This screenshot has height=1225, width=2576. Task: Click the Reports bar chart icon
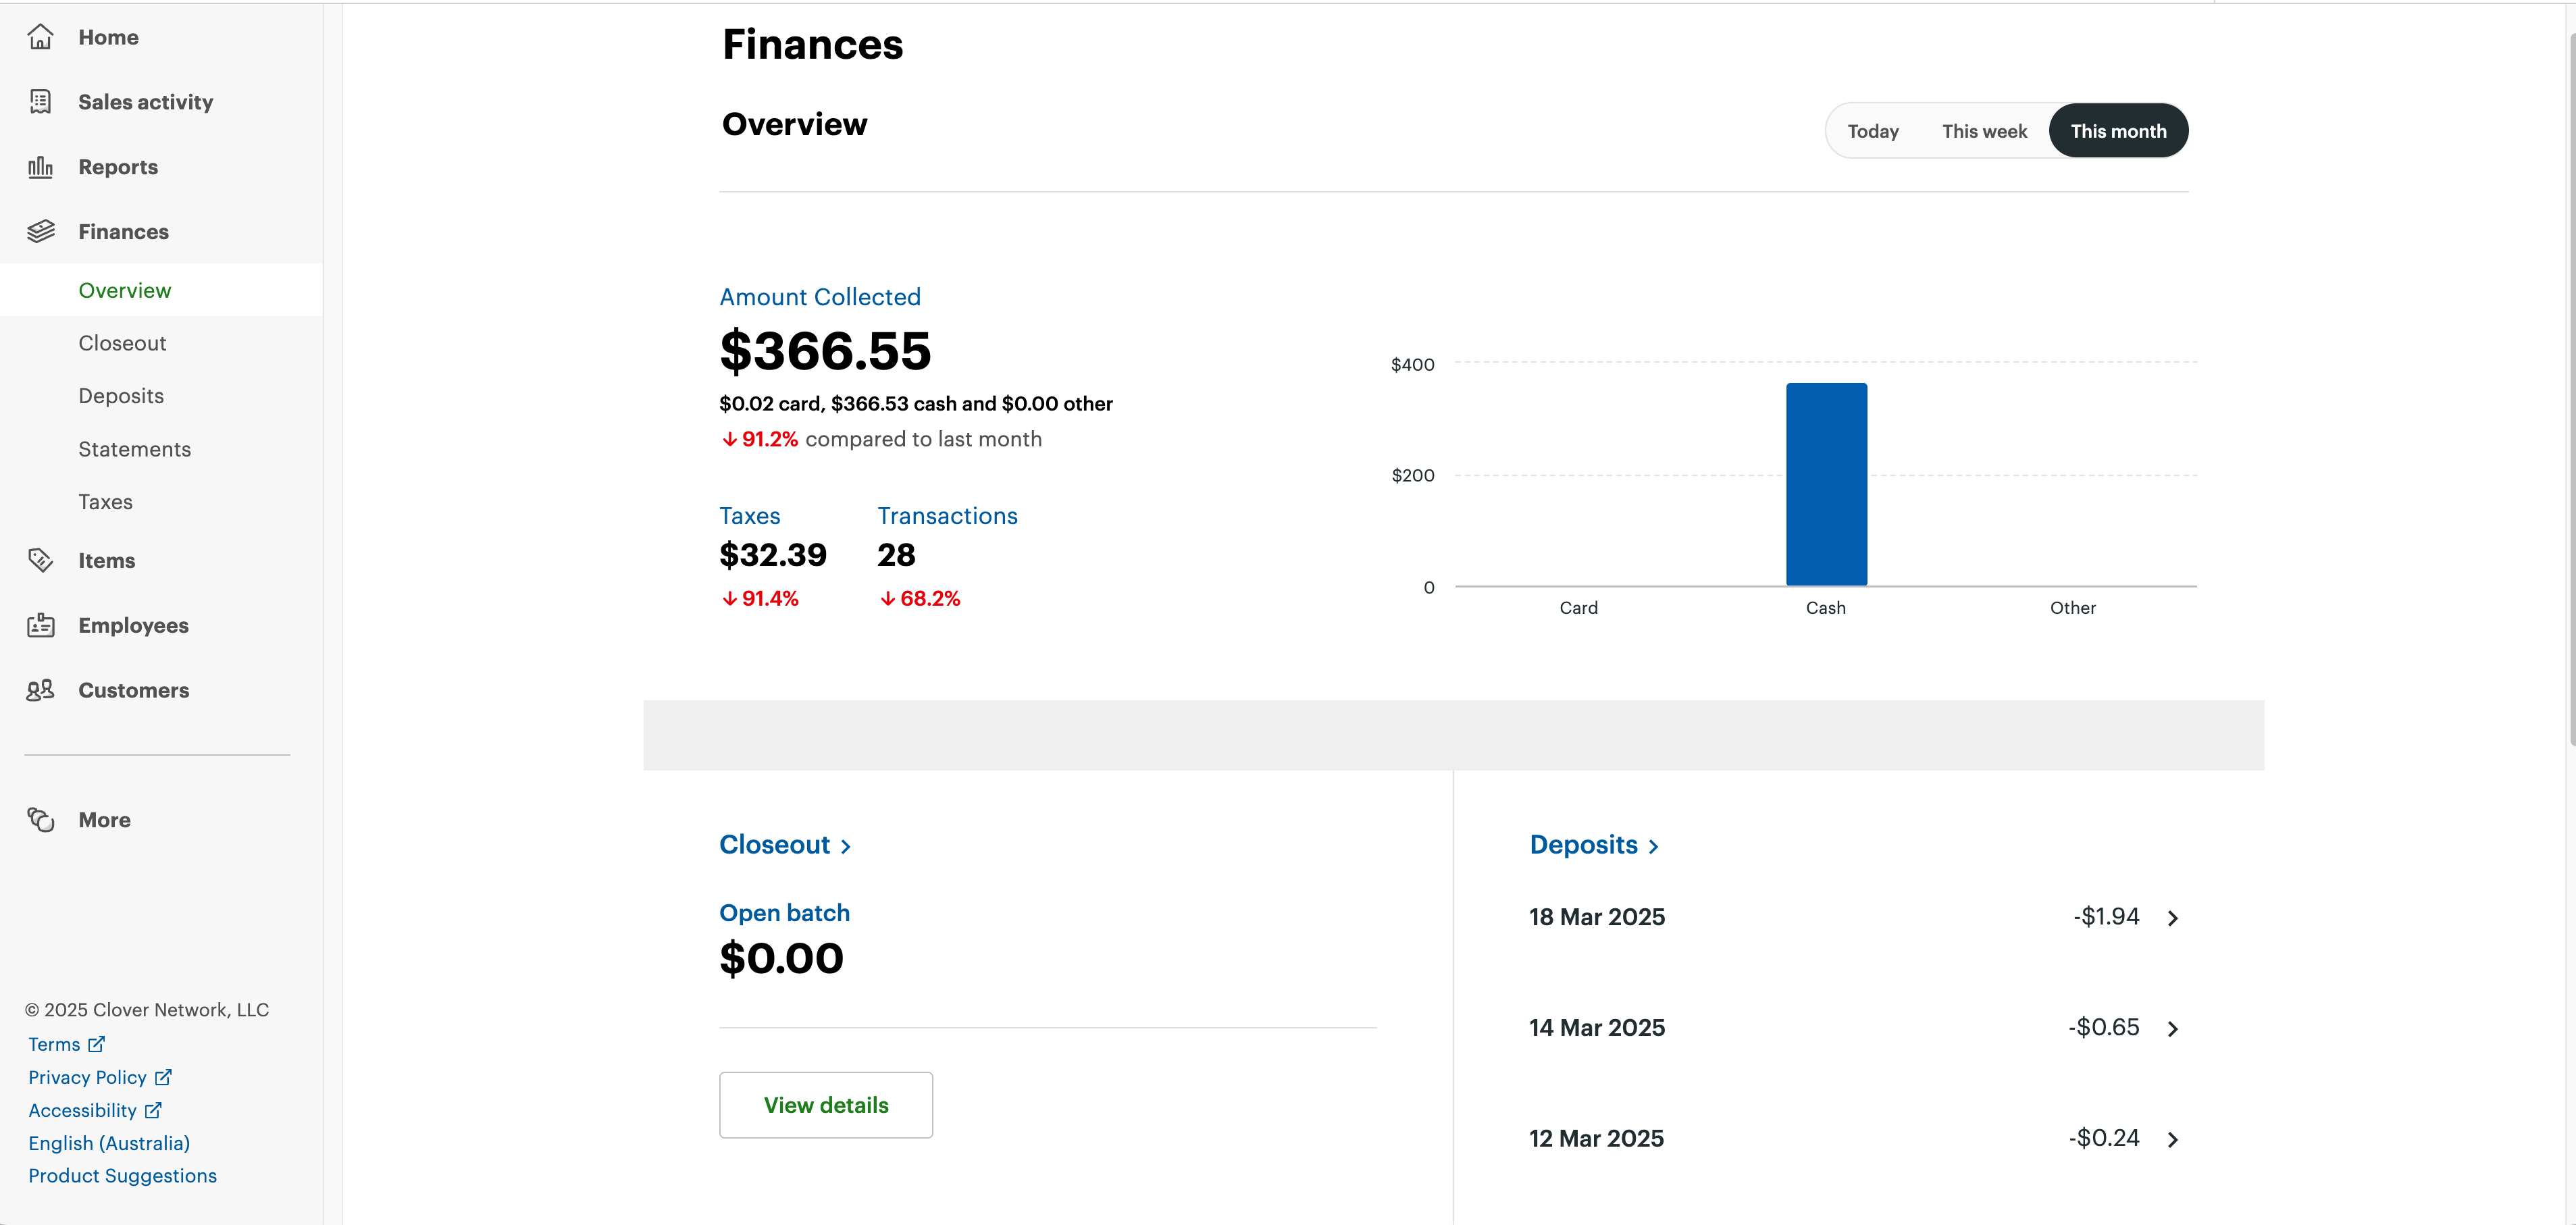point(40,167)
